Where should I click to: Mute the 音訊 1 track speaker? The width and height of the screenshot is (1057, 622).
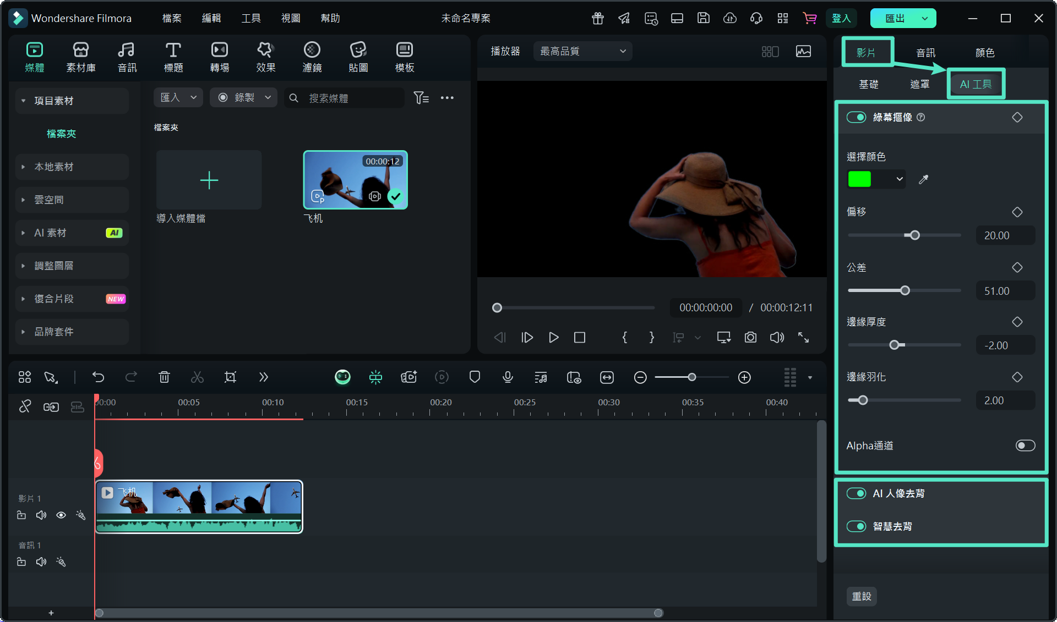pos(41,562)
